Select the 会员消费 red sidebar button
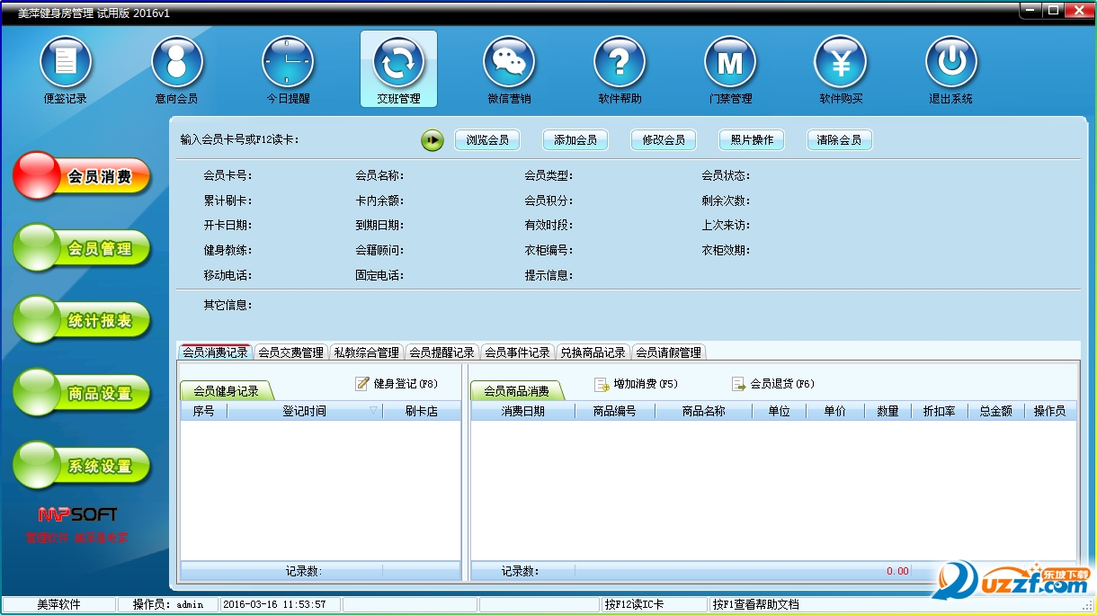Image resolution: width=1097 pixels, height=615 pixels. coord(82,176)
